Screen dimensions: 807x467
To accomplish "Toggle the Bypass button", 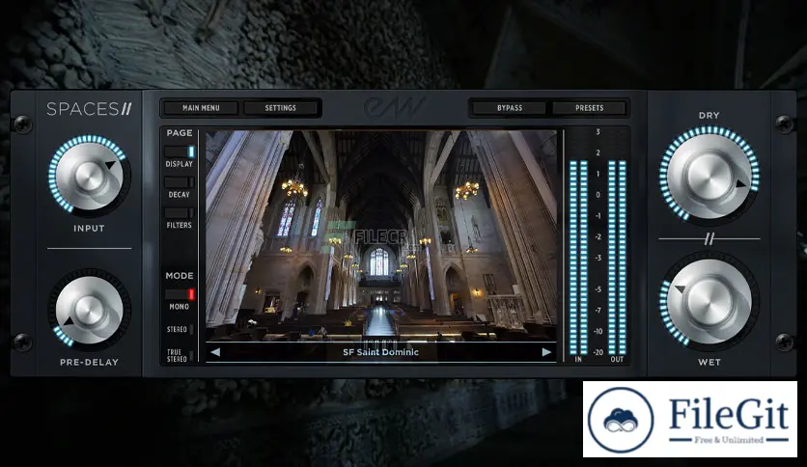I will tap(510, 108).
